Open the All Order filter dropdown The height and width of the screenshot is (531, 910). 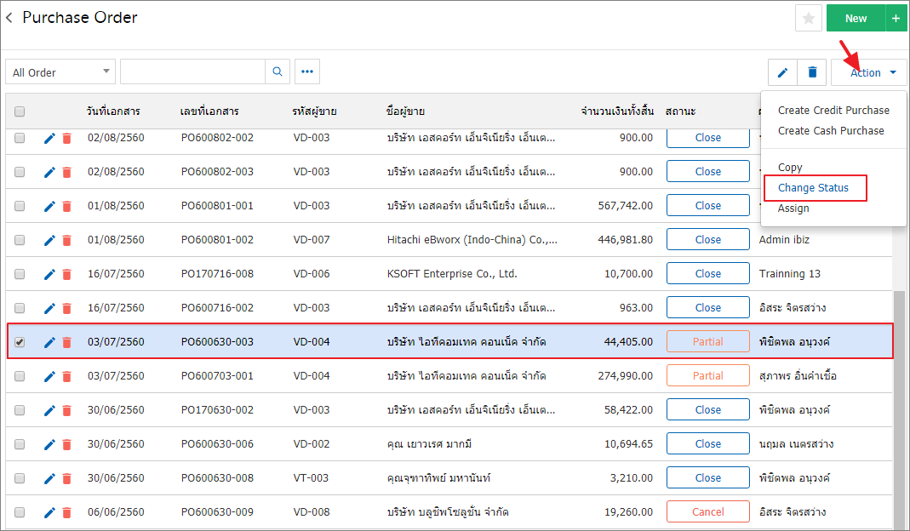[x=60, y=72]
